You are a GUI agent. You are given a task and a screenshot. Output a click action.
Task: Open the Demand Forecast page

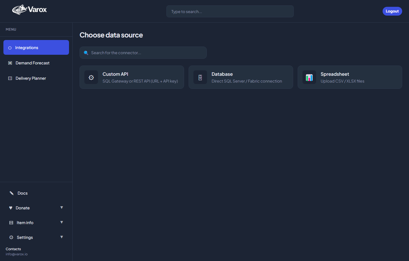click(x=32, y=63)
